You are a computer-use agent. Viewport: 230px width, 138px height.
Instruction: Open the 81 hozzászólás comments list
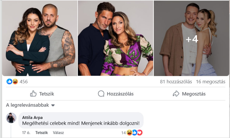[176, 82]
